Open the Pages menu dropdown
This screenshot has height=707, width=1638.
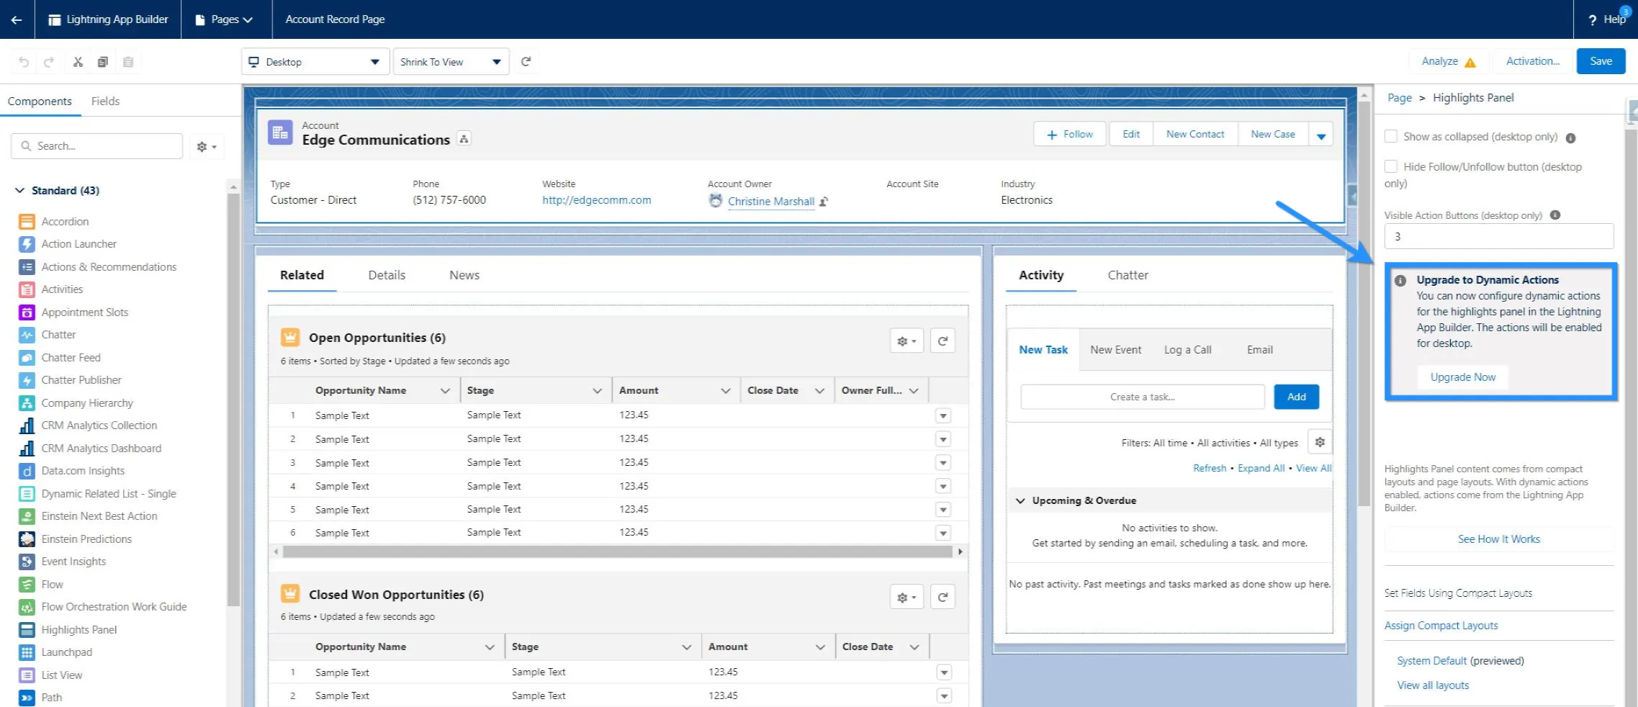coord(224,19)
